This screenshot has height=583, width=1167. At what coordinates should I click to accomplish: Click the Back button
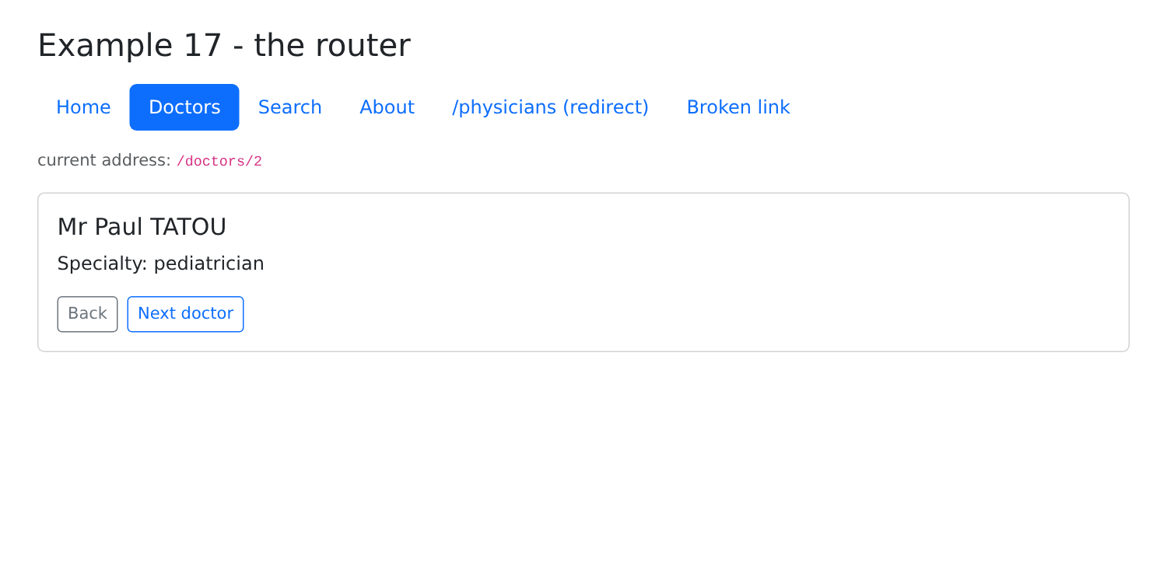click(x=87, y=314)
